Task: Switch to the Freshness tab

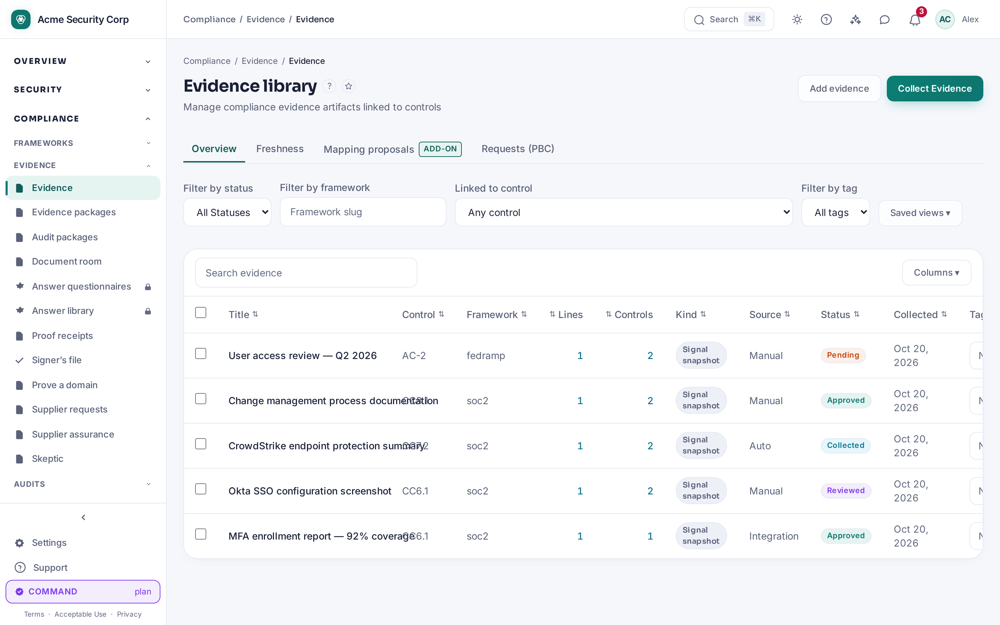Action: pyautogui.click(x=280, y=149)
